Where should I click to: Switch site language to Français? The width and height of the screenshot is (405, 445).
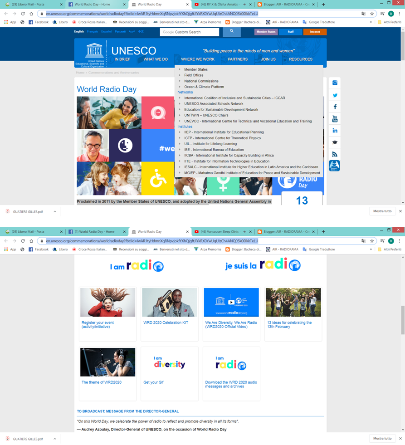point(92,31)
